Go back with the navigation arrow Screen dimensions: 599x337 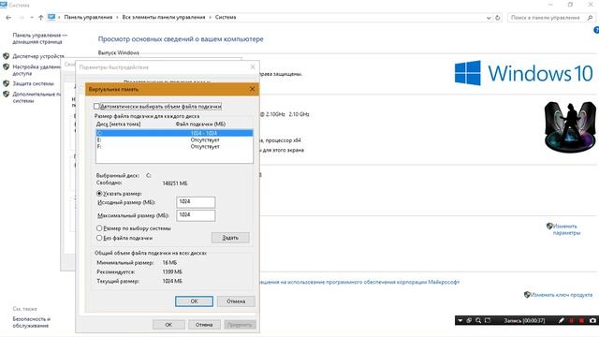(8, 18)
